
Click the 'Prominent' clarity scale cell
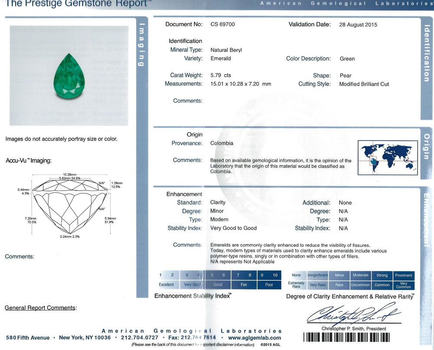pyautogui.click(x=404, y=275)
